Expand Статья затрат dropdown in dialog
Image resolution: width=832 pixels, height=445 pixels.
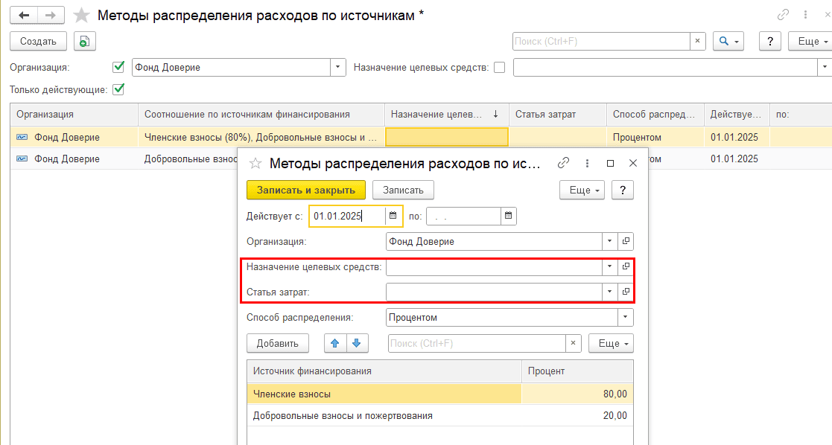pyautogui.click(x=609, y=292)
